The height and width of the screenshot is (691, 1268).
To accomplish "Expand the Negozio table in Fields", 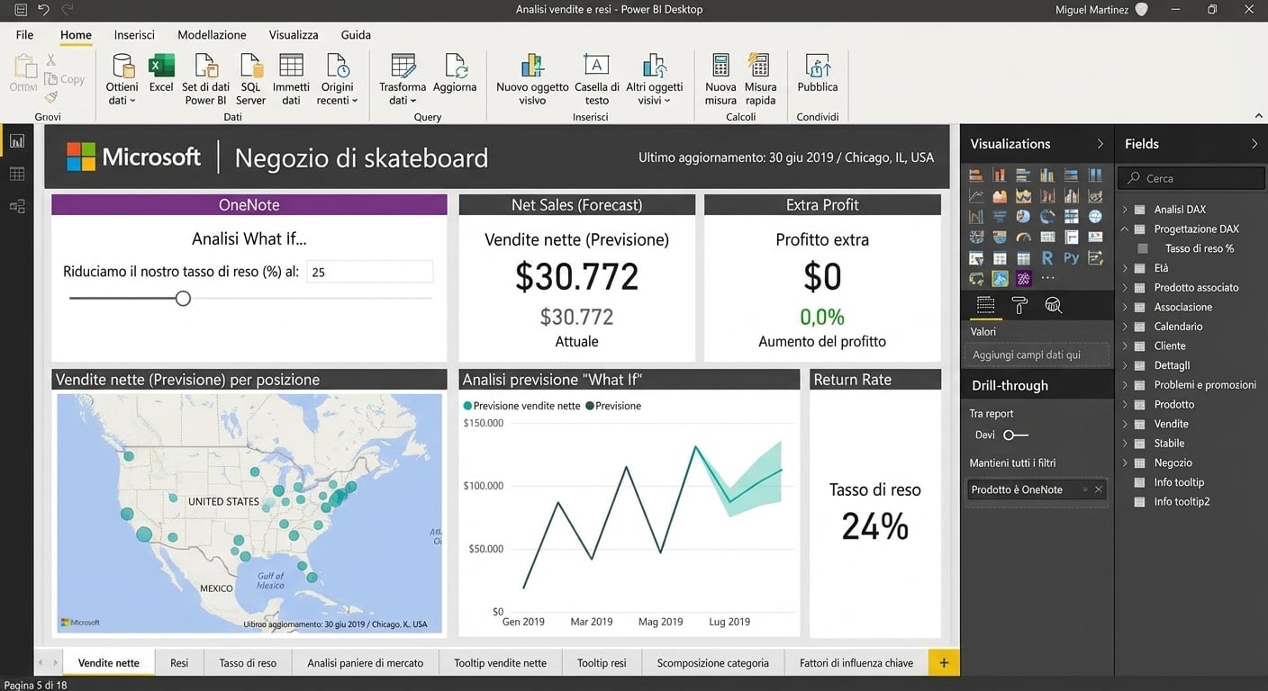I will coord(1125,462).
